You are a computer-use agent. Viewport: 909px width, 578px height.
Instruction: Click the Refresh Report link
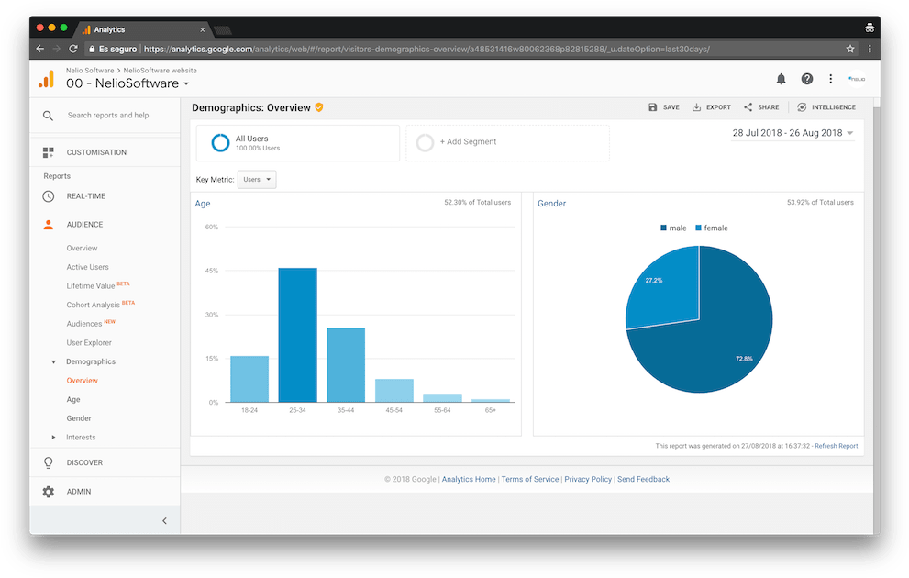click(x=837, y=445)
